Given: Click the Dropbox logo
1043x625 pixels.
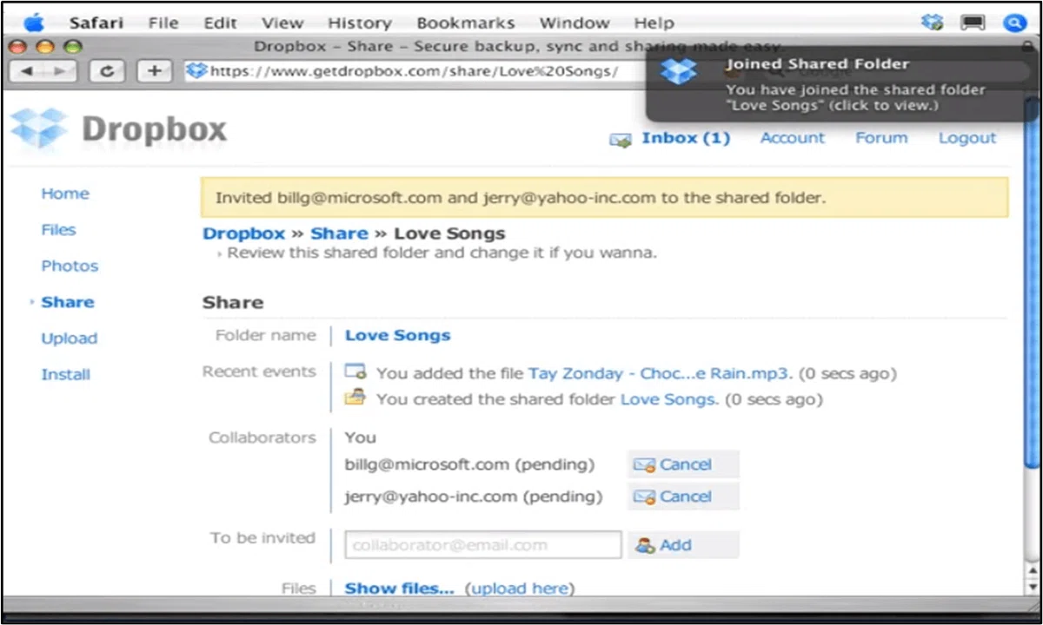Looking at the screenshot, I should click(x=119, y=129).
